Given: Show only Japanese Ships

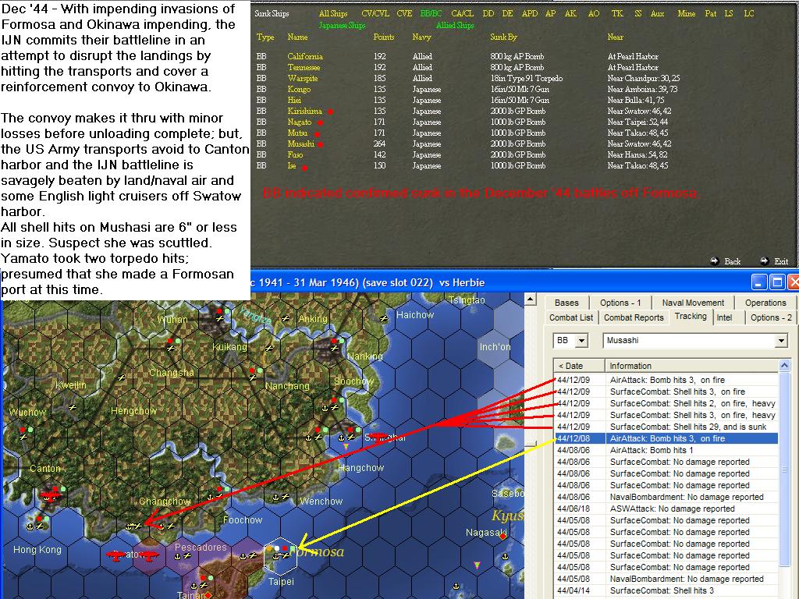Looking at the screenshot, I should click(342, 26).
